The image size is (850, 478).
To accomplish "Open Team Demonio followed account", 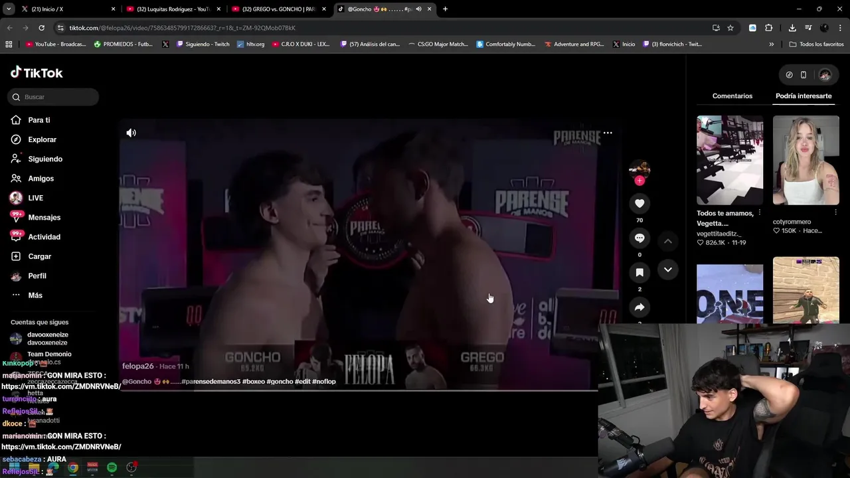I will point(41,357).
